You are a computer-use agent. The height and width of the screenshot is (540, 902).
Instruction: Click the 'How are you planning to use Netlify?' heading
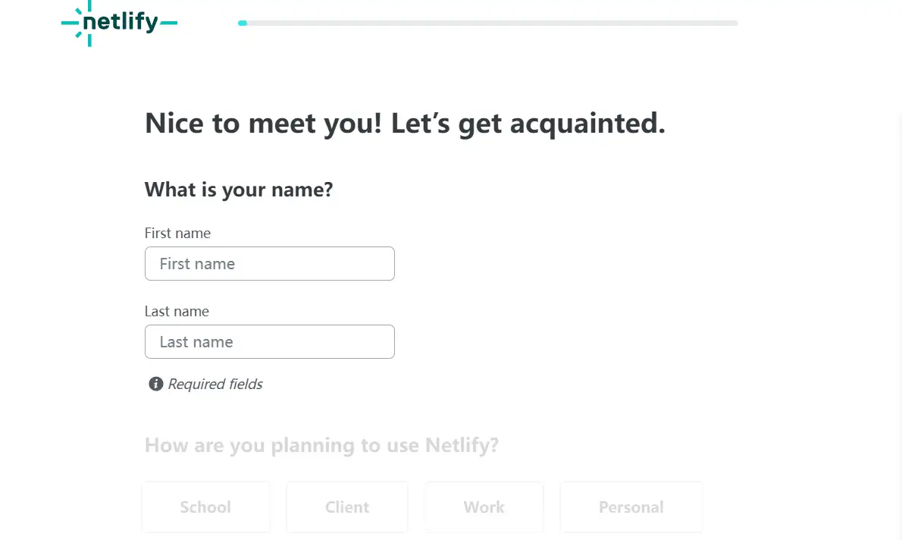321,444
